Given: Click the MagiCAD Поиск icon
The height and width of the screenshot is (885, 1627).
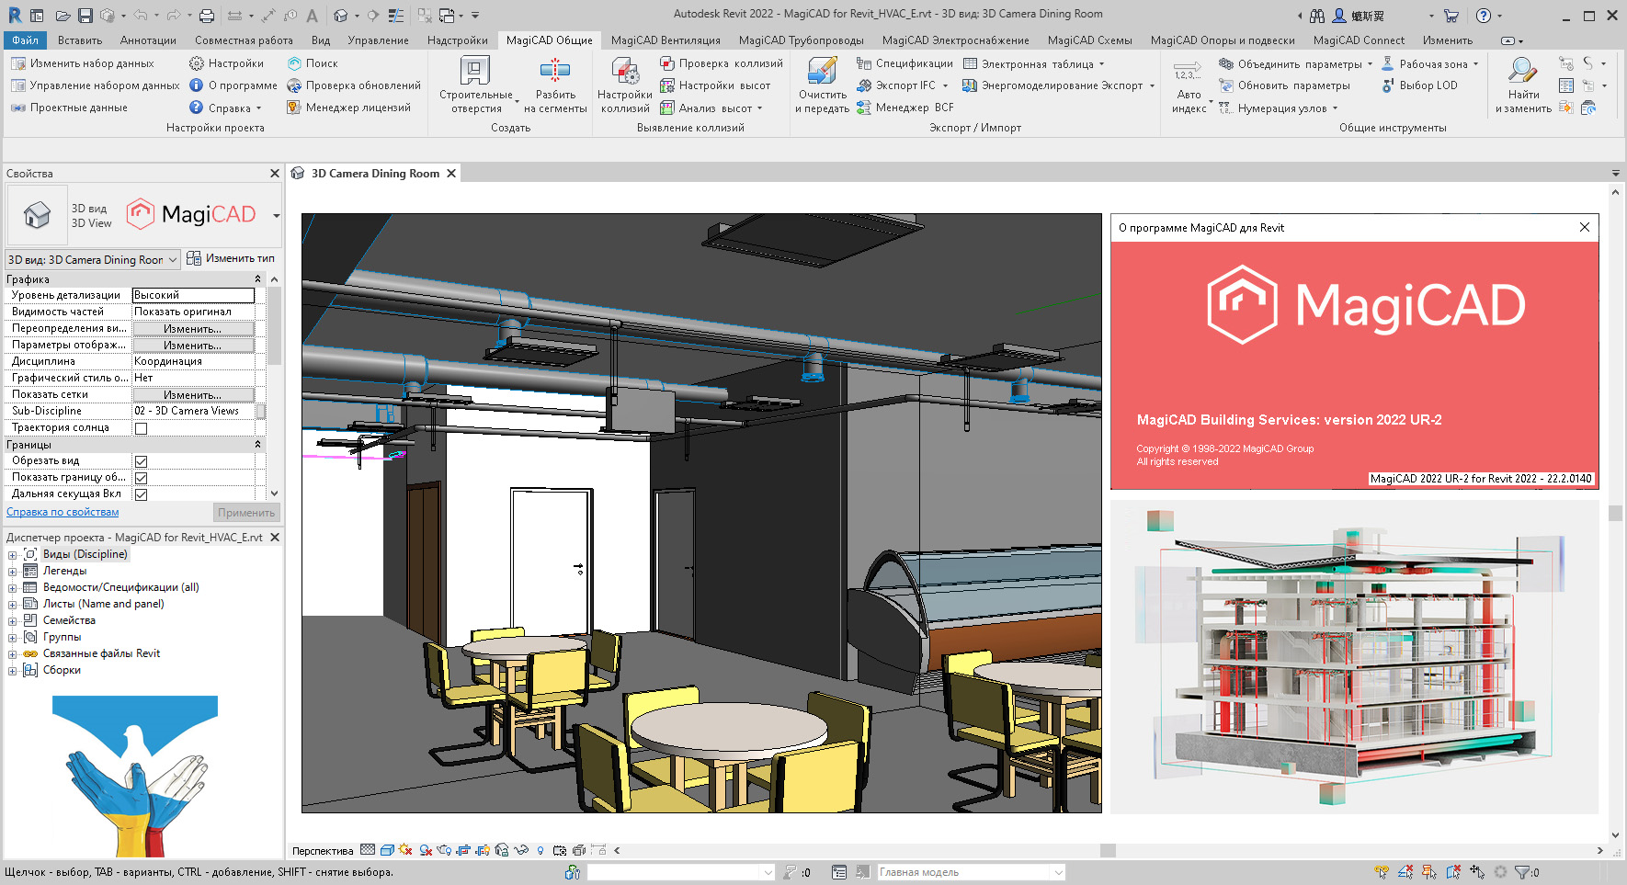Looking at the screenshot, I should point(294,63).
